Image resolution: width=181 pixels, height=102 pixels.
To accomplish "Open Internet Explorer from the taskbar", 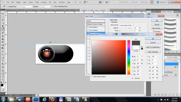I will tap(44, 99).
